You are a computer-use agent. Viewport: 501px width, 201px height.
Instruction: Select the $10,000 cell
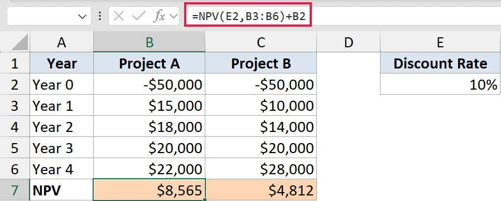point(261,106)
